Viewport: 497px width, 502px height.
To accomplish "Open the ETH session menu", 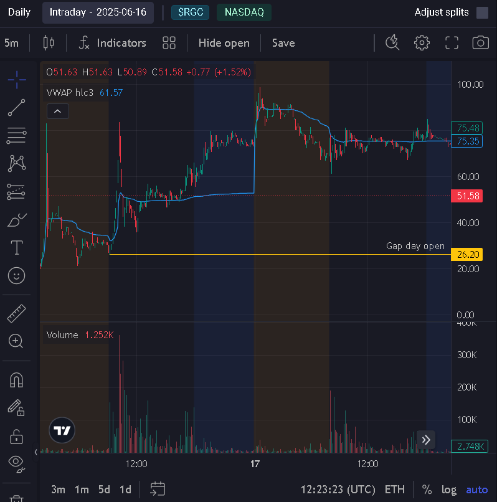I will (x=394, y=490).
